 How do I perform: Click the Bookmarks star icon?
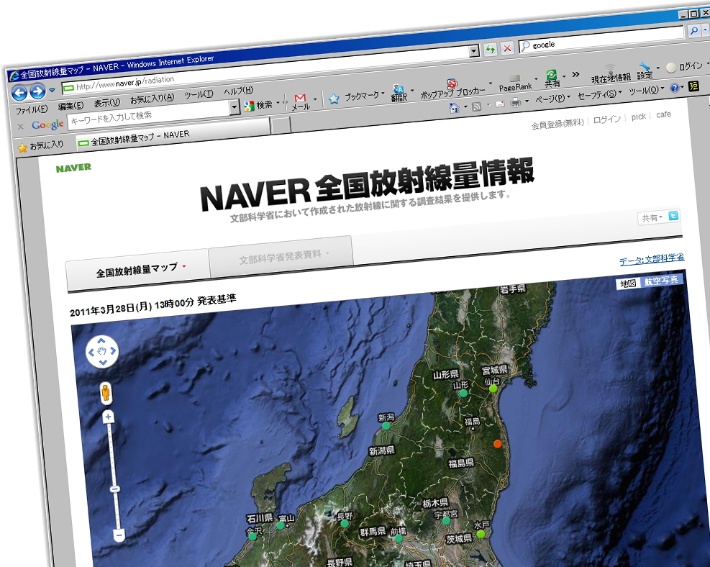(x=334, y=99)
